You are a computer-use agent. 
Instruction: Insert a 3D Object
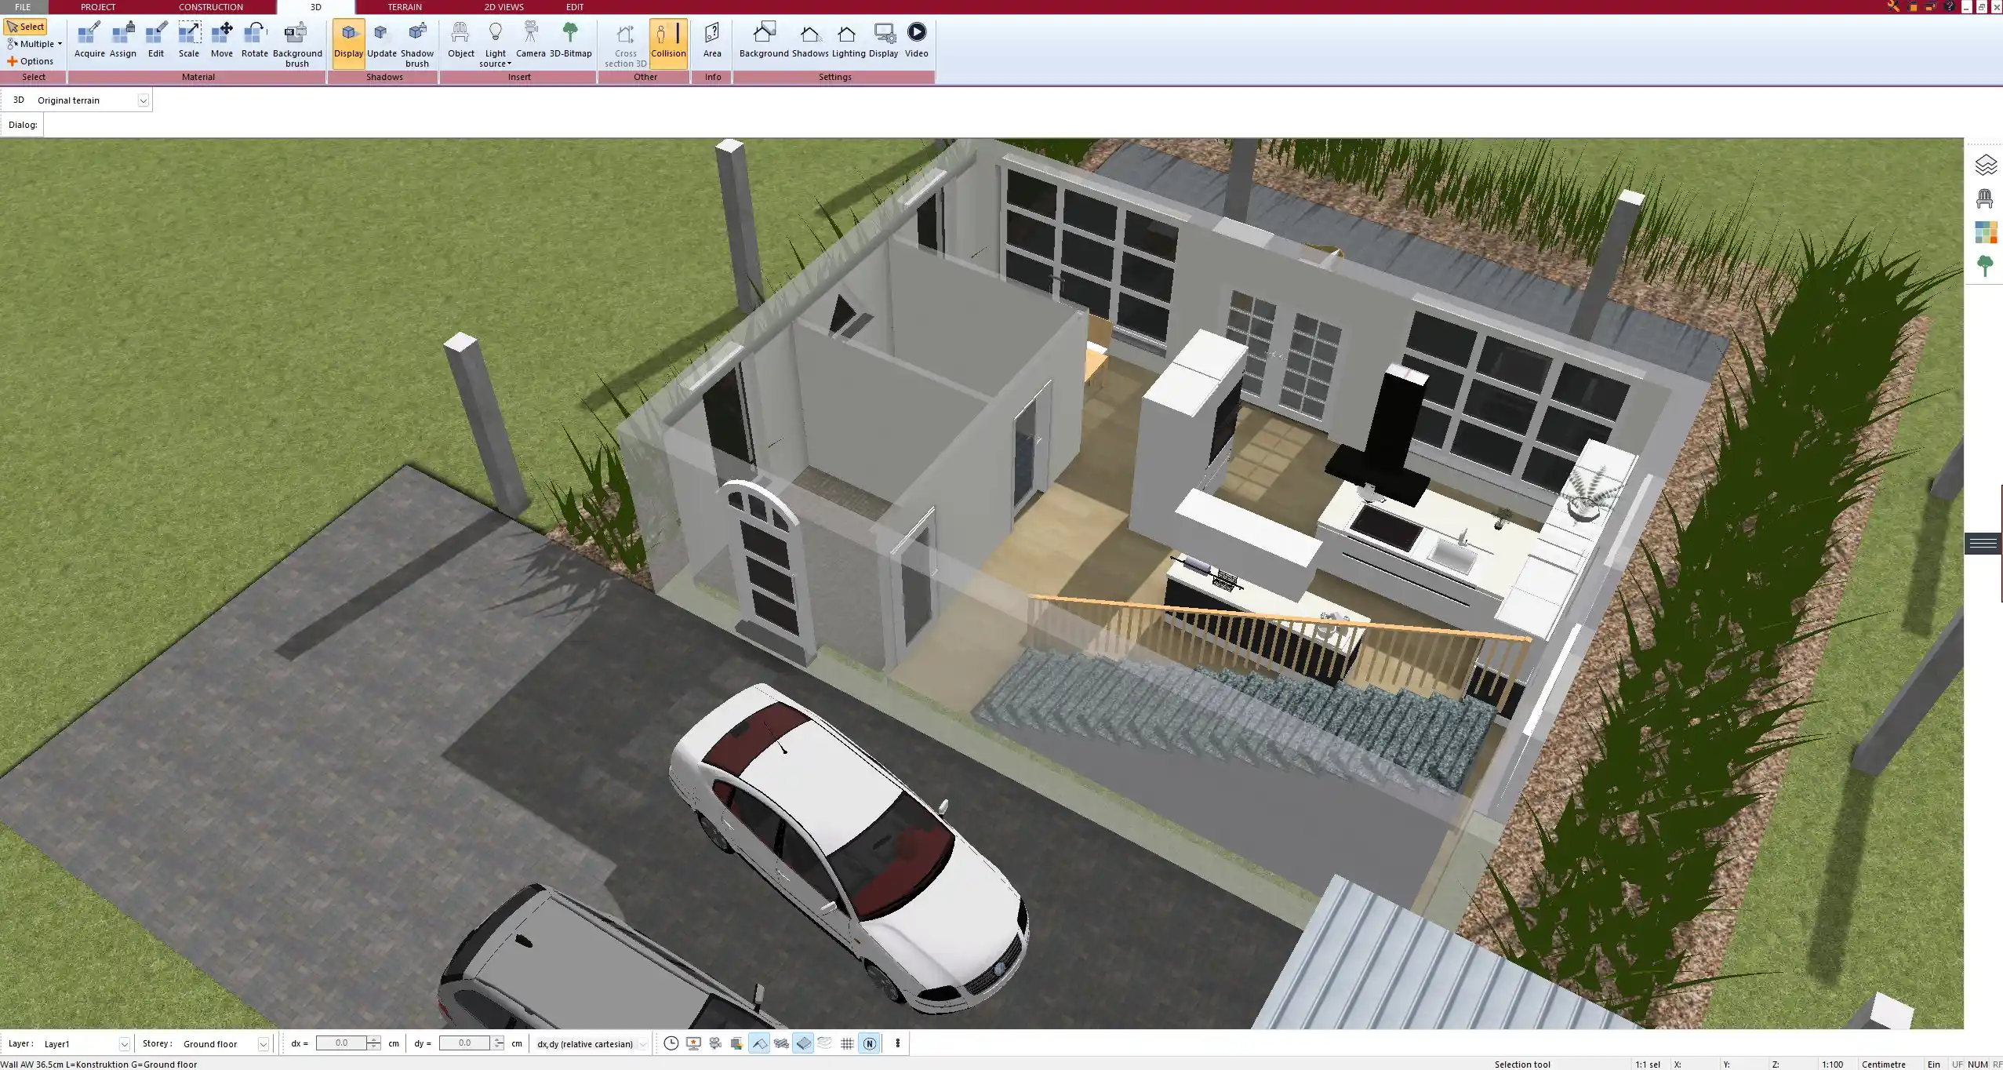(461, 40)
